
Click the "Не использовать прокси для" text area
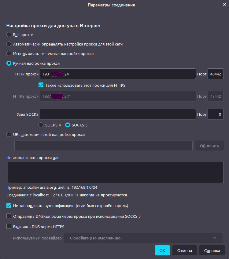click(x=116, y=172)
